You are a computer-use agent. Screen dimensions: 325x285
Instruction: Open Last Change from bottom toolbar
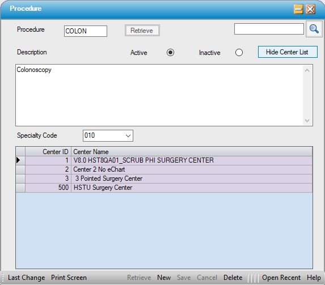pyautogui.click(x=26, y=278)
